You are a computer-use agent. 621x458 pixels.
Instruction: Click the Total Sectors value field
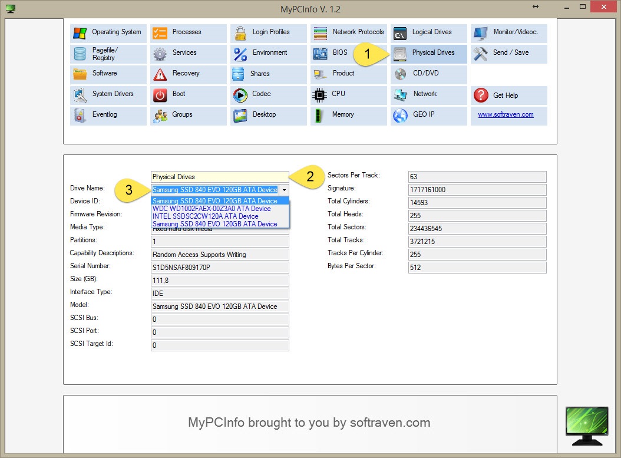[477, 229]
